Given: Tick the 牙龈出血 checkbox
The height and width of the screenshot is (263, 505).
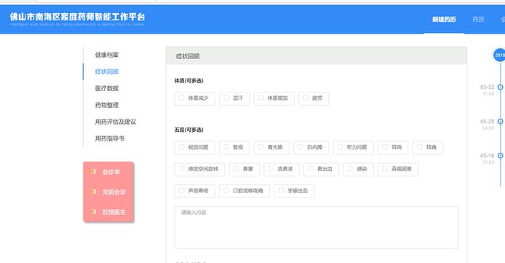Looking at the screenshot, I should [281, 190].
